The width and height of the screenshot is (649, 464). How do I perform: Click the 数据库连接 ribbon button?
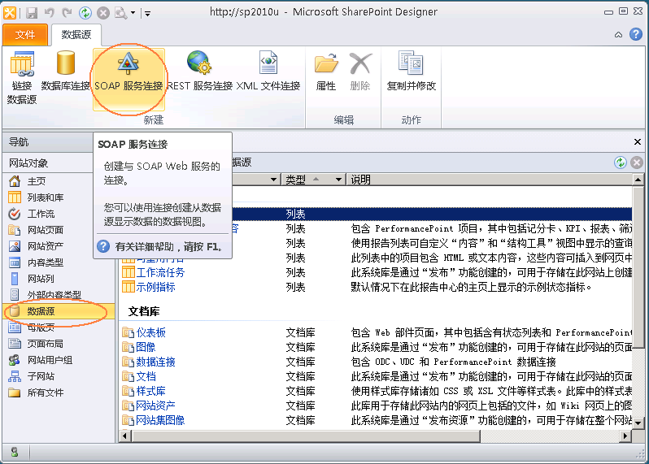pos(65,71)
